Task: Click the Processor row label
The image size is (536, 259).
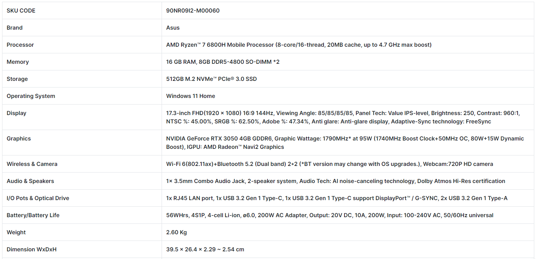Action: coord(20,45)
